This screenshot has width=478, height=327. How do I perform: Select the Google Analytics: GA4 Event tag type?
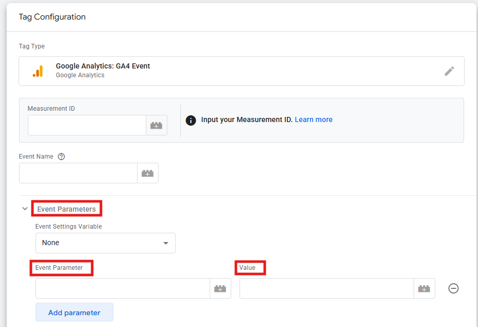(x=242, y=71)
